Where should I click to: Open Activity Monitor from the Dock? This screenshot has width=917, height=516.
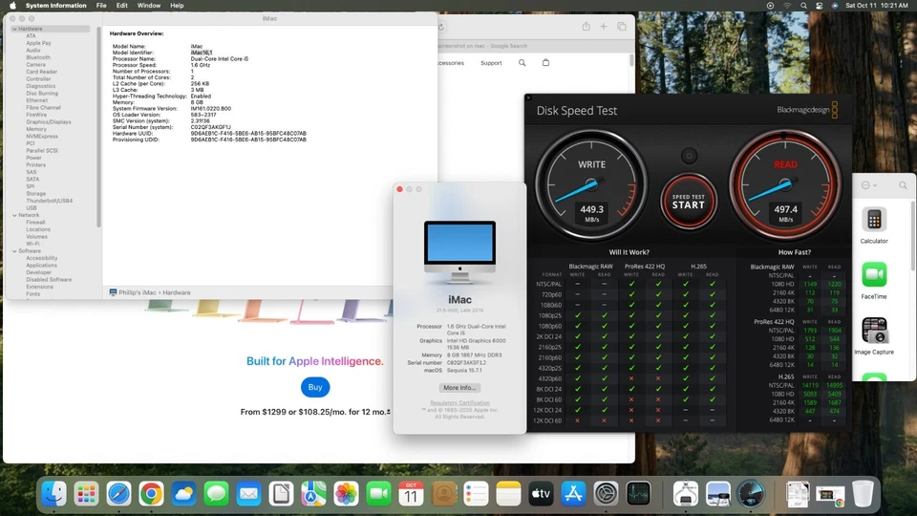pos(638,494)
